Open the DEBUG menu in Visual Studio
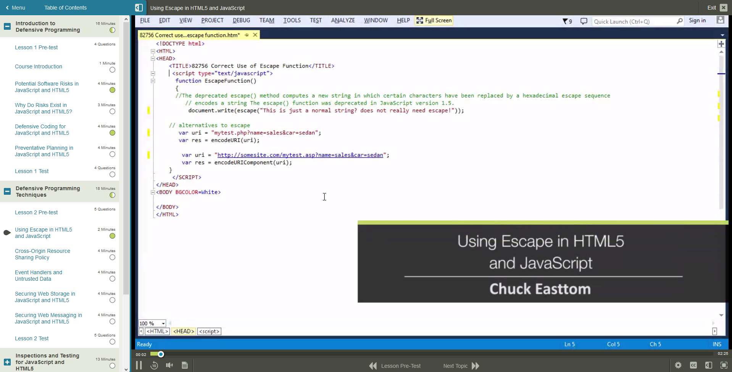Viewport: 732px width, 372px height. point(241,20)
